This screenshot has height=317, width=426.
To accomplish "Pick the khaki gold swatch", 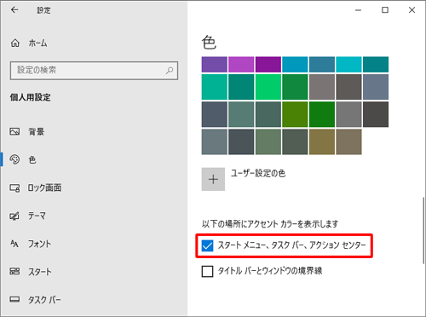I will (322, 141).
